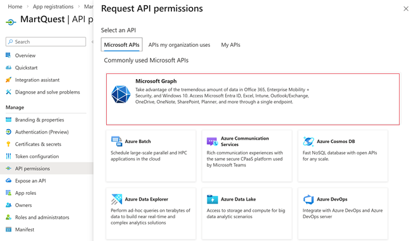The height and width of the screenshot is (241, 411).
Task: Click the Azure DevOps icon
Action: 309,199
